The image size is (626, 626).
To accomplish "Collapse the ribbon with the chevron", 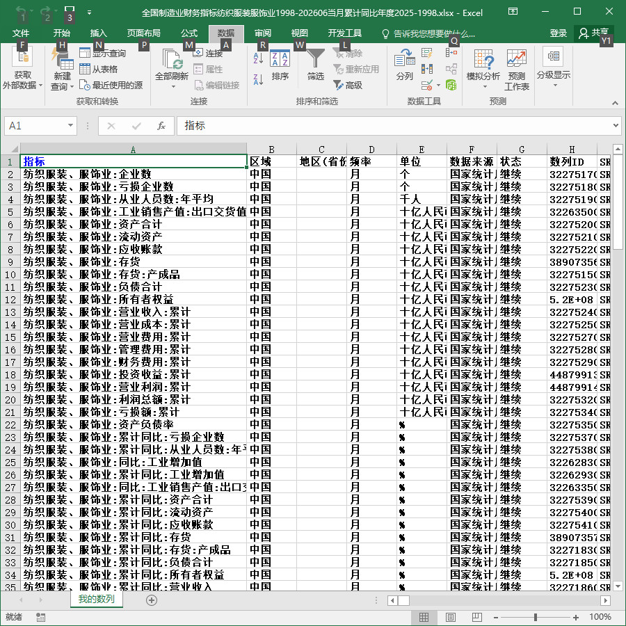I will 615,103.
